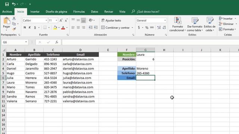Click Eliminar cells button
The width and height of the screenshot is (239, 134).
pyautogui.click(x=226, y=24)
